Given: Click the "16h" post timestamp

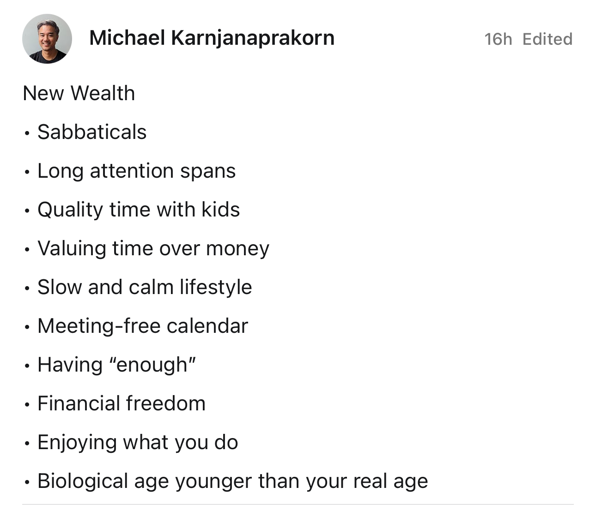Looking at the screenshot, I should pyautogui.click(x=498, y=39).
